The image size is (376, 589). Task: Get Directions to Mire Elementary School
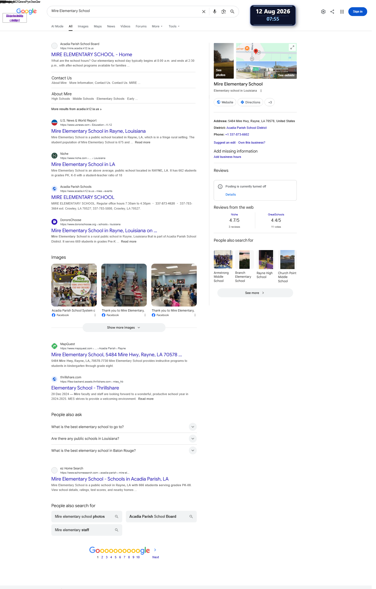point(250,102)
